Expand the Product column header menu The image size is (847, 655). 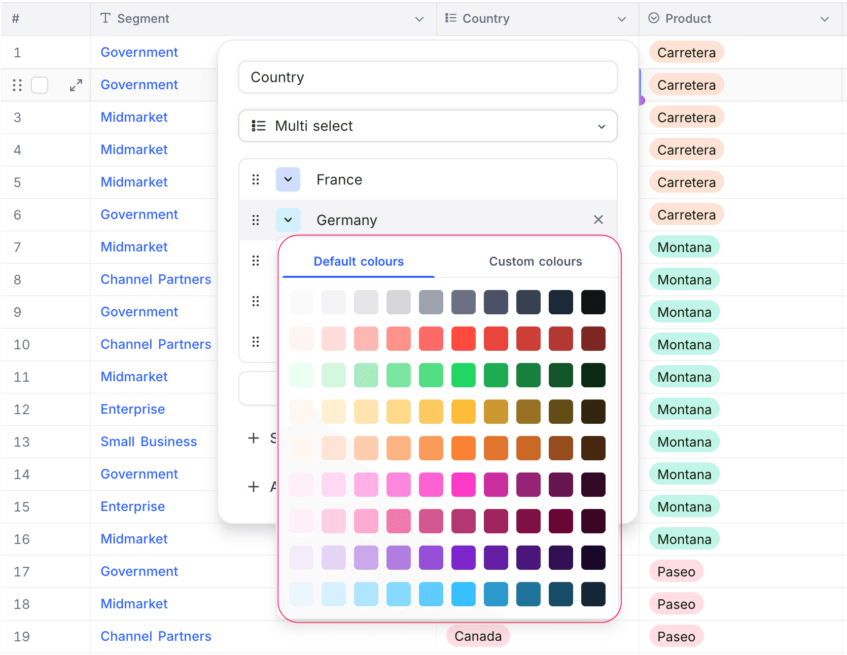tap(825, 19)
